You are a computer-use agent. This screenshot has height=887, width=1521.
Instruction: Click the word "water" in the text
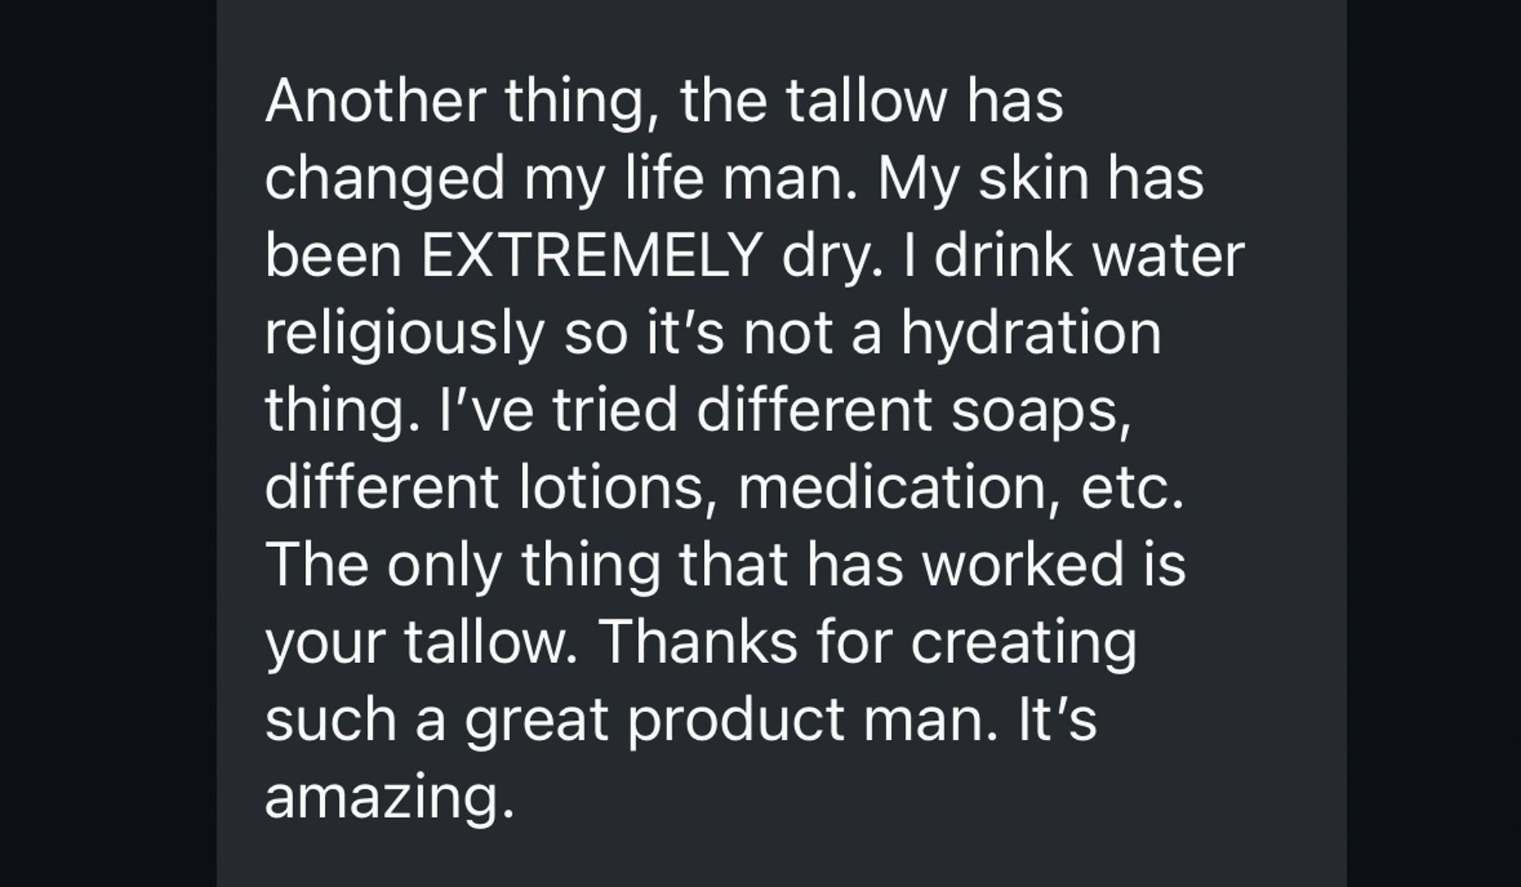pos(1168,256)
